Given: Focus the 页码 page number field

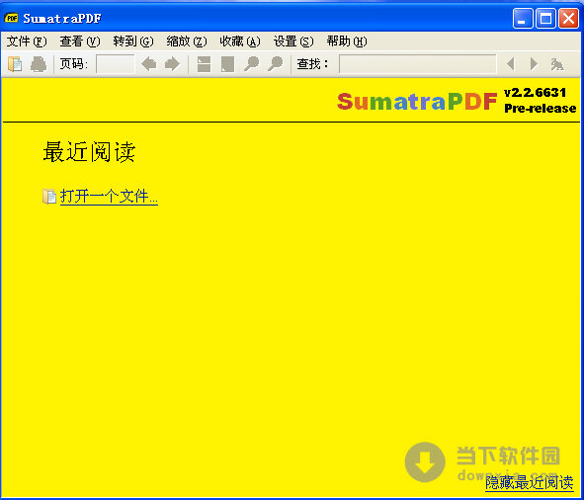Looking at the screenshot, I should (115, 64).
